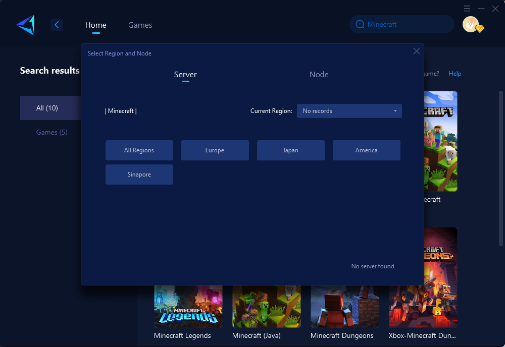This screenshot has width=505, height=347.
Task: Choose the Europe region
Action: (215, 150)
